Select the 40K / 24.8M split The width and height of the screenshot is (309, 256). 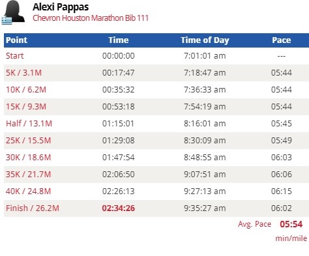coord(28,192)
